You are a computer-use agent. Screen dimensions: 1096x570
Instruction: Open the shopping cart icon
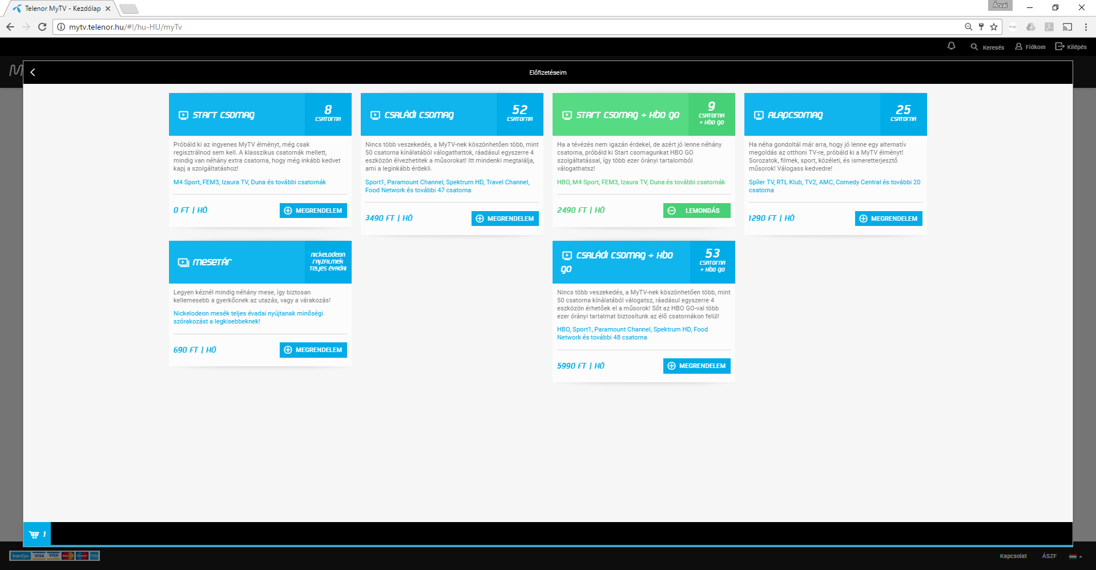tap(37, 534)
